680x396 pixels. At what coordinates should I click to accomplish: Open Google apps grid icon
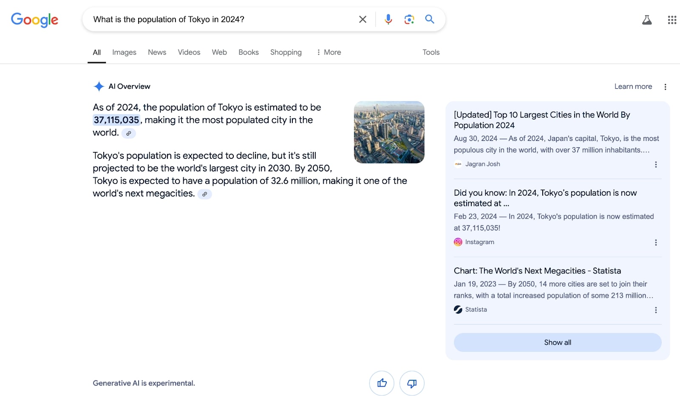[x=672, y=20]
